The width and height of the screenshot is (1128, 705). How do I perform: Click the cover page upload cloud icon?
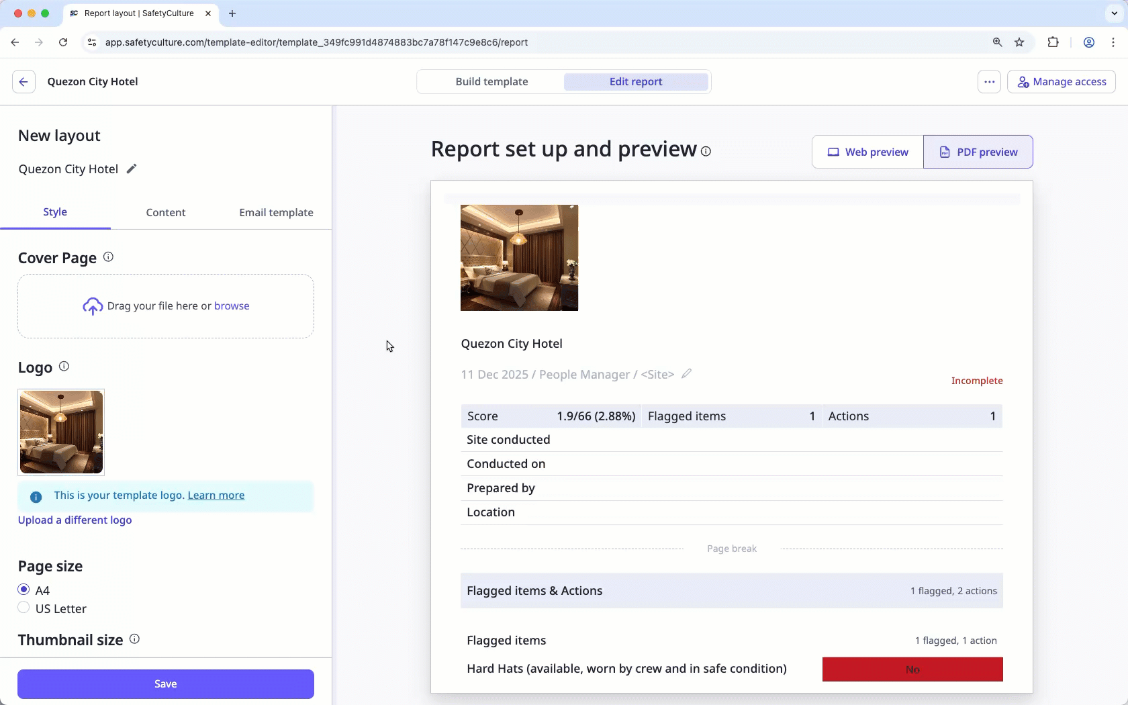pos(93,306)
